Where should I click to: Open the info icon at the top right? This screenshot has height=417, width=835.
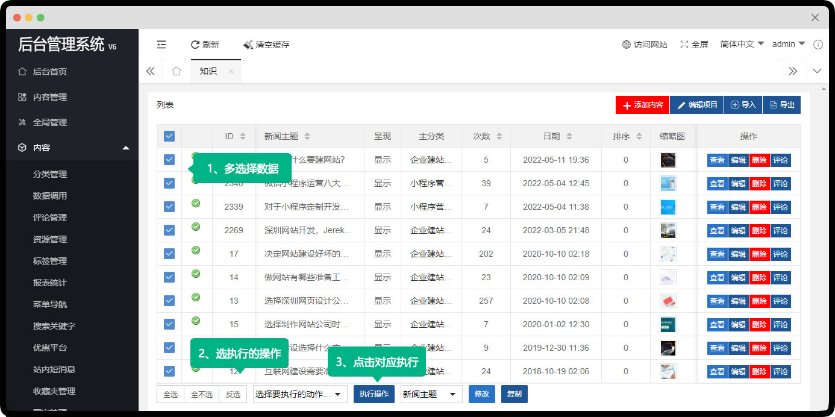[x=818, y=44]
